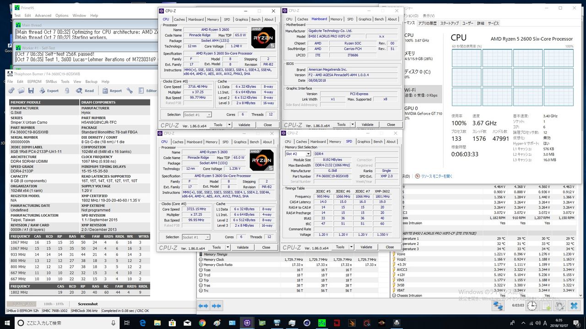The height and width of the screenshot is (329, 586).
Task: Switch to サービス tab in Task Manager
Action: tap(493, 23)
